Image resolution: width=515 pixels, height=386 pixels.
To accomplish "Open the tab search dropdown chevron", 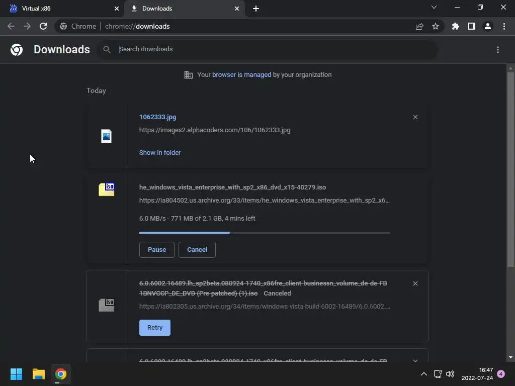I will click(x=434, y=7).
